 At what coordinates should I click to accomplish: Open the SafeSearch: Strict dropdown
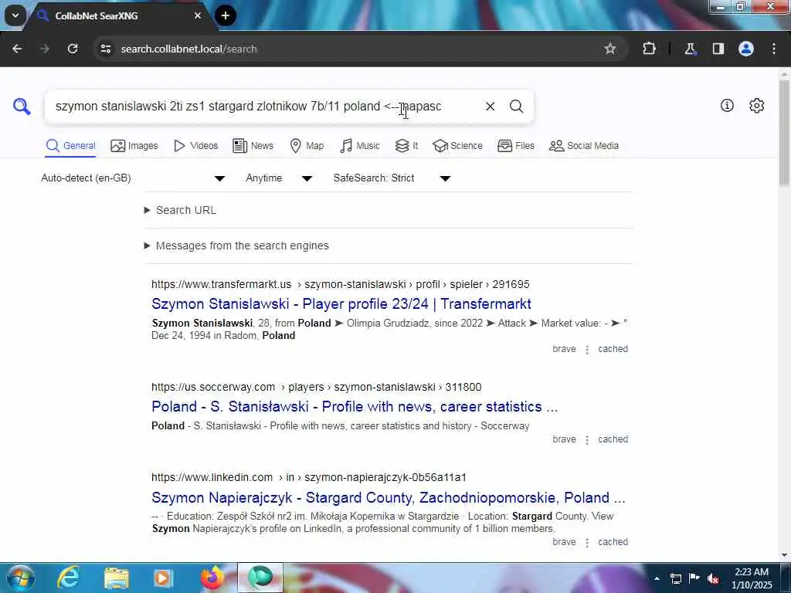(392, 178)
